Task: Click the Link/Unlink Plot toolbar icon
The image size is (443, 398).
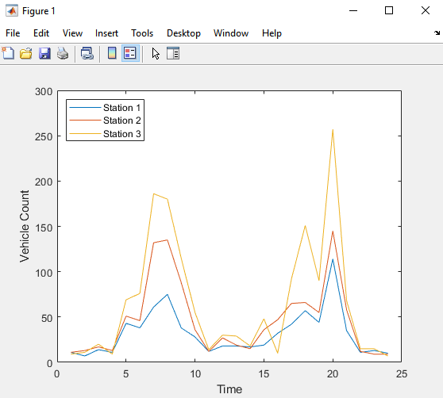Action: (87, 53)
